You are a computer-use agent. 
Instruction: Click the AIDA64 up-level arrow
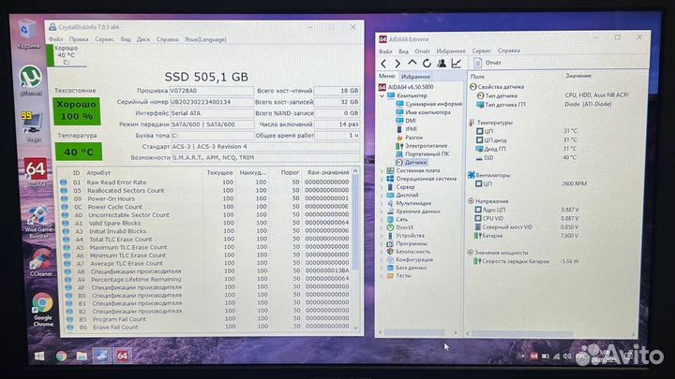(412, 64)
